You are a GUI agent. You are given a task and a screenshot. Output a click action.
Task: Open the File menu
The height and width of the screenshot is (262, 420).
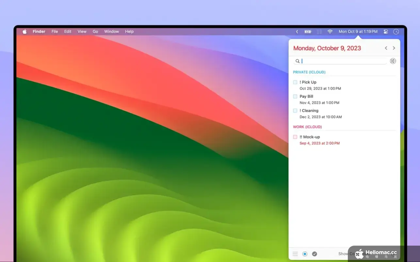(x=55, y=32)
